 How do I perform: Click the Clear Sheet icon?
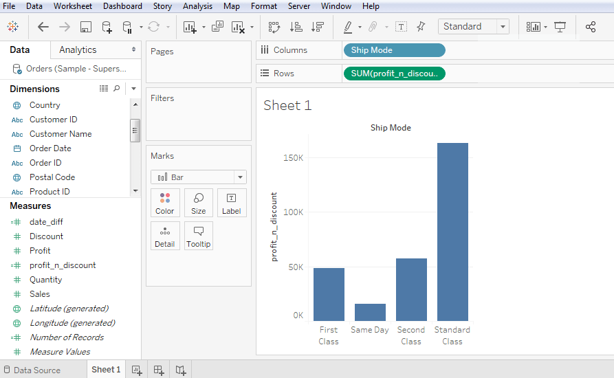pyautogui.click(x=238, y=27)
